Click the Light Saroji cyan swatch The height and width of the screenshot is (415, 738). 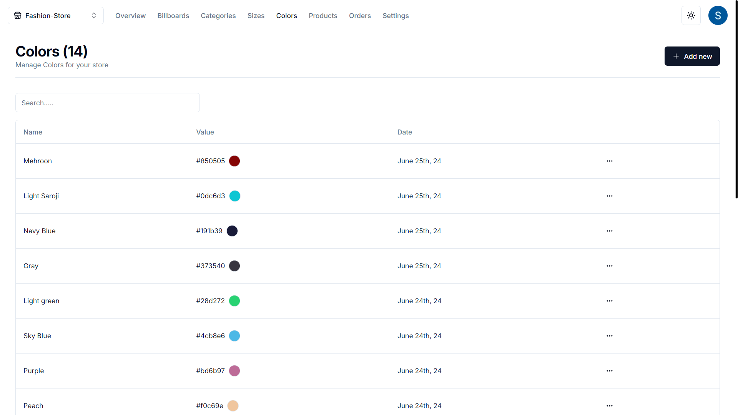235,196
